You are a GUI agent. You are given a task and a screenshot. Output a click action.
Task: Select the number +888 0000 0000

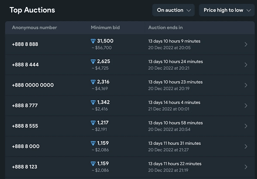(33, 85)
